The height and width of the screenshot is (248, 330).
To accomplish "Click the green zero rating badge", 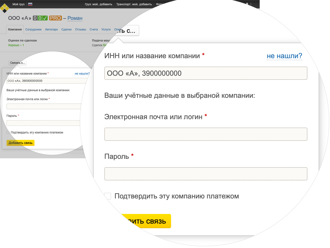I will tap(40, 18).
